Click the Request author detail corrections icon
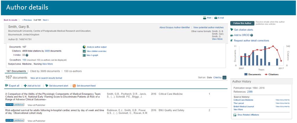297x123 pixels. [x=232, y=40]
